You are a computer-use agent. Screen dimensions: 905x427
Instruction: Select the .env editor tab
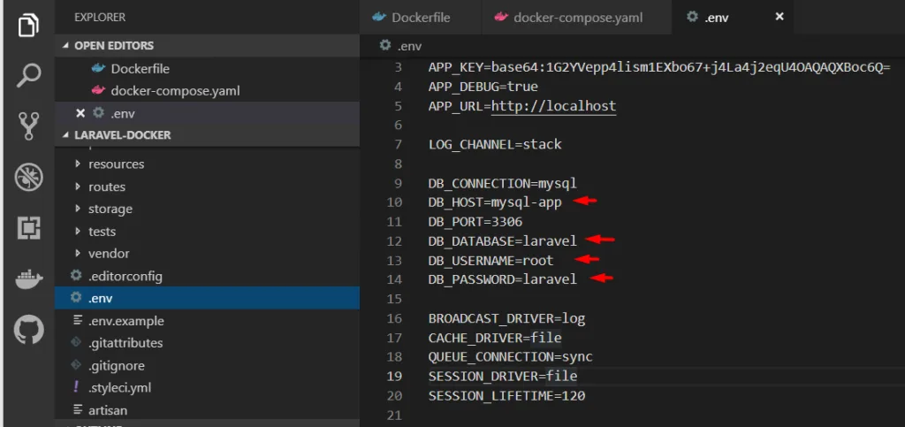(x=733, y=18)
